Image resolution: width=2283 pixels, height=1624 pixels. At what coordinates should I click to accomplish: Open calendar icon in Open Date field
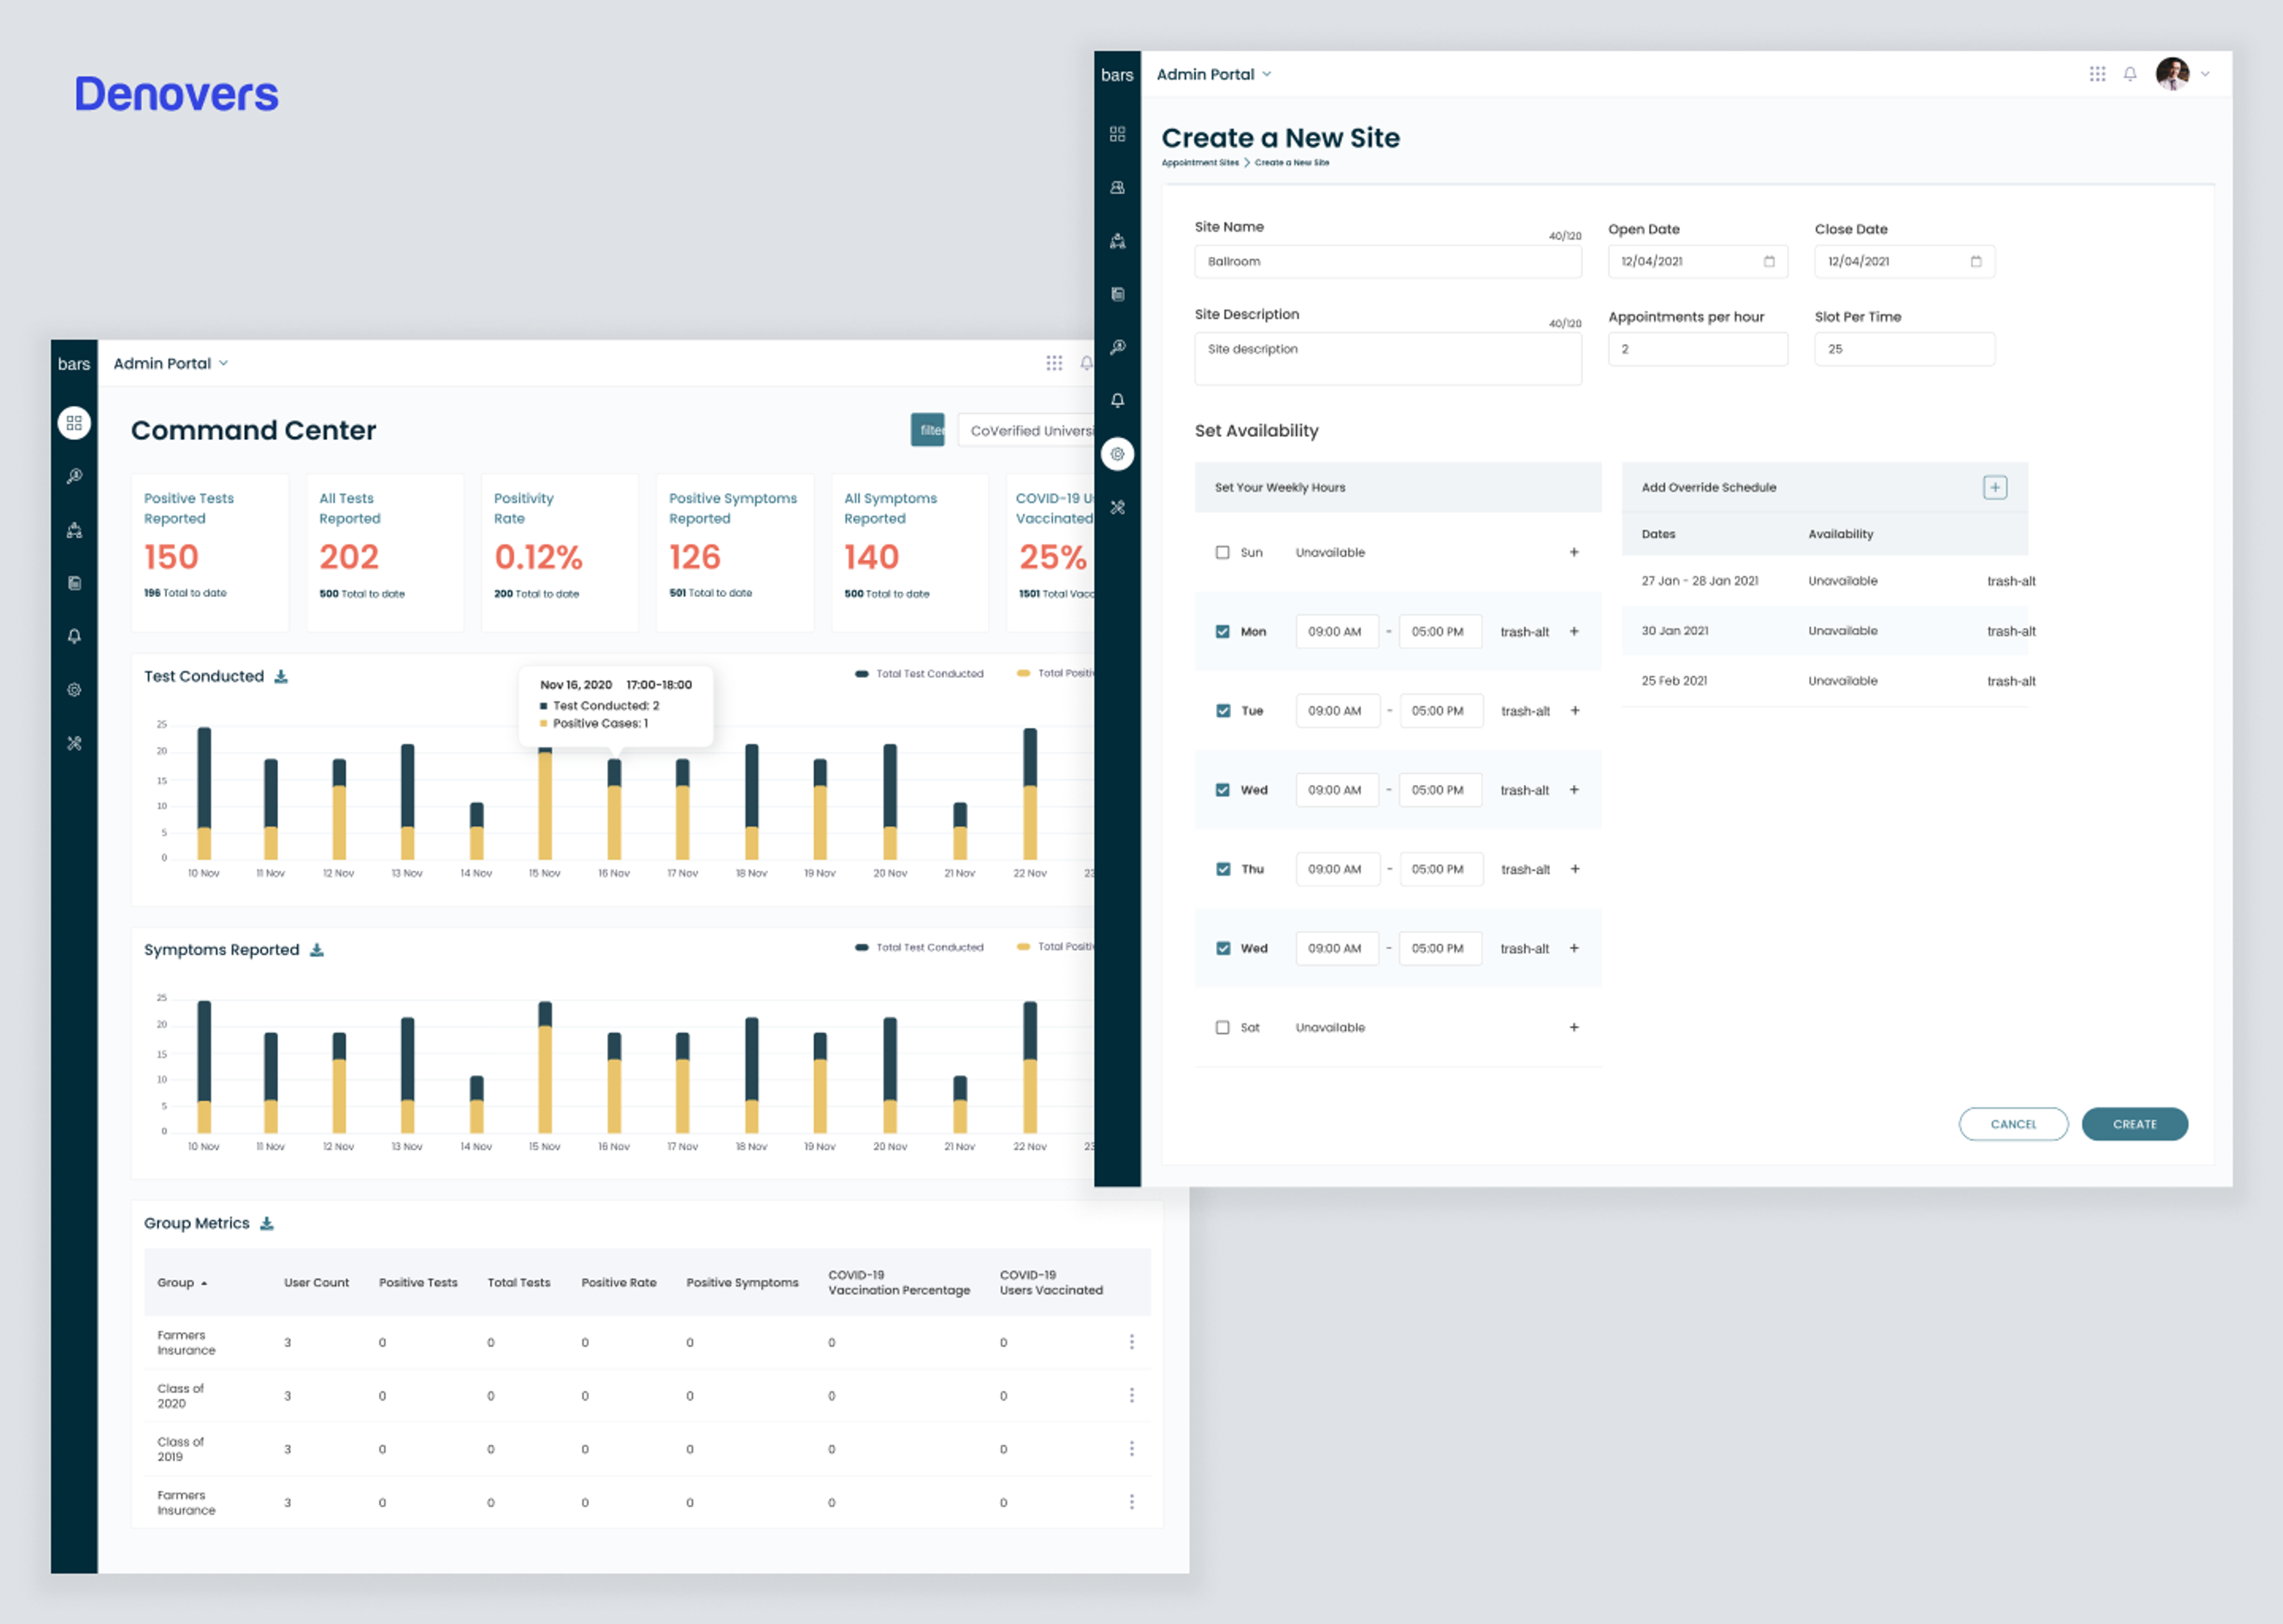point(1768,261)
